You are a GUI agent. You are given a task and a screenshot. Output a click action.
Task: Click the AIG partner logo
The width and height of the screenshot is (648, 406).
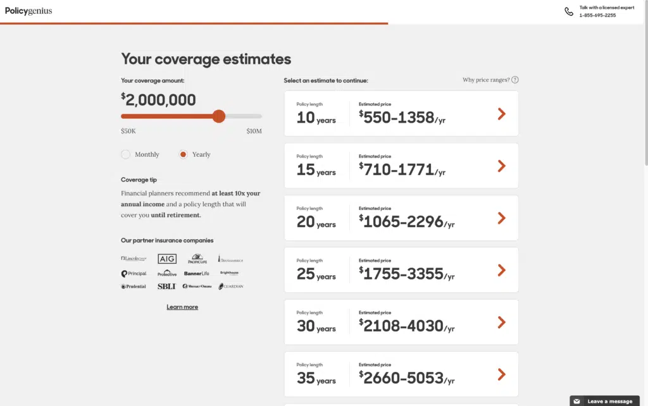pyautogui.click(x=167, y=259)
